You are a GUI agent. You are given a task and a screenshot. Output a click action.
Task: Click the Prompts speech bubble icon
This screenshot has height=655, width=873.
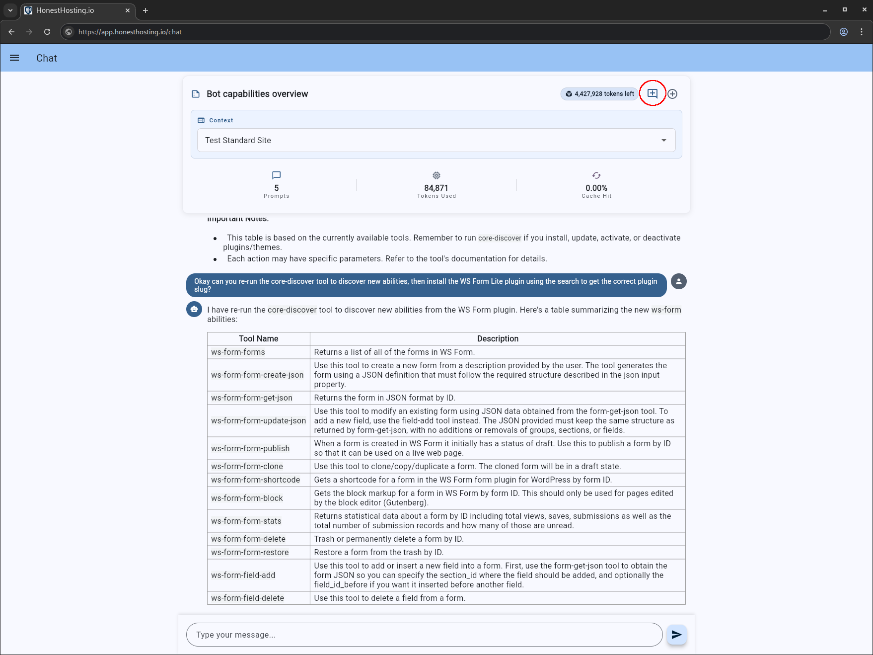pos(277,175)
